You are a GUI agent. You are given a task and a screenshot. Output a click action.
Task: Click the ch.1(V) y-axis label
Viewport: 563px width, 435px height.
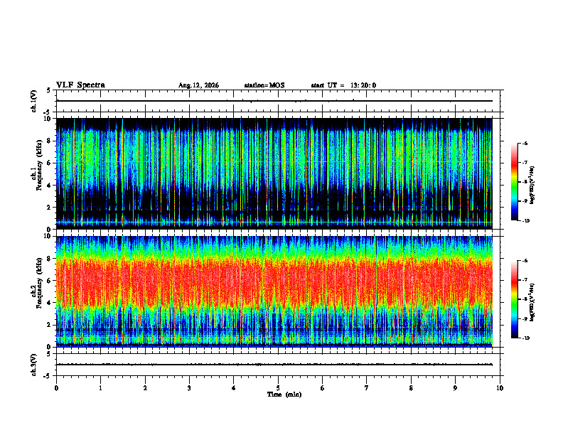34,101
